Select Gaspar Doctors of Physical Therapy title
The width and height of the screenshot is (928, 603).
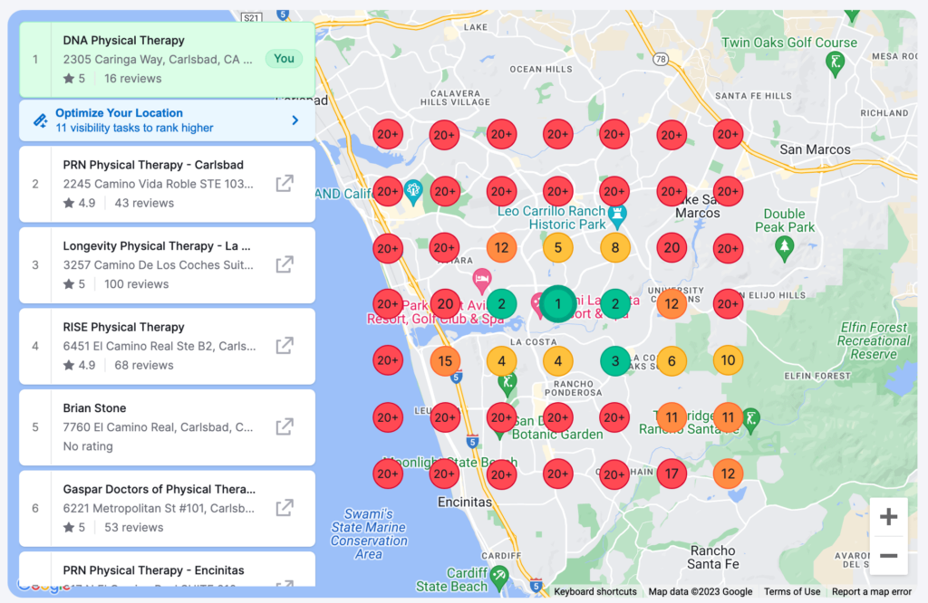(x=159, y=489)
